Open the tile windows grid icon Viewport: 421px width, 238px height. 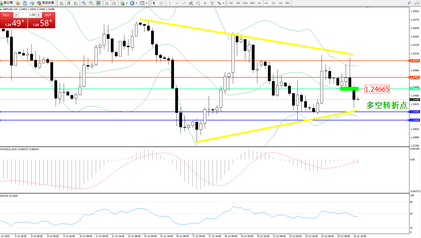click(x=98, y=3)
